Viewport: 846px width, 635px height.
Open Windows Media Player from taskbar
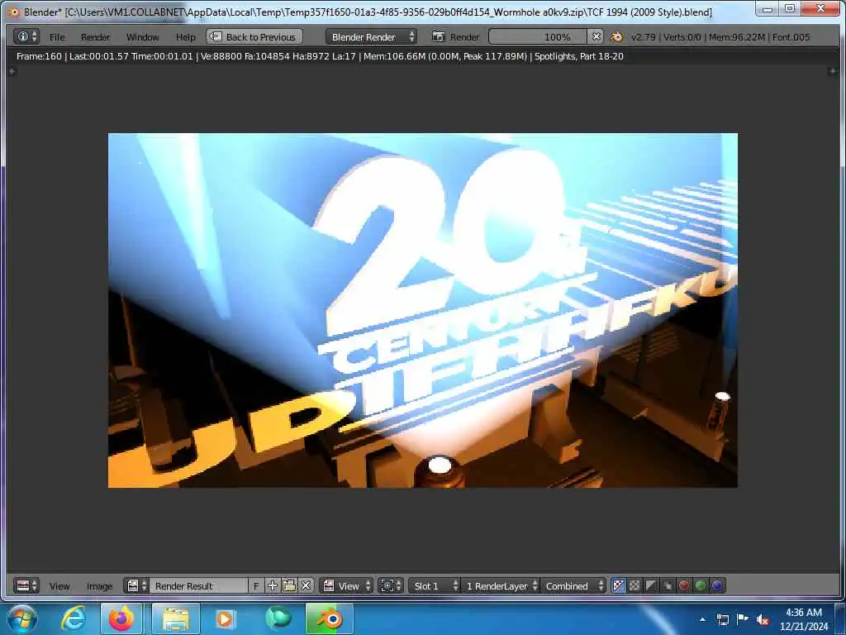click(224, 618)
